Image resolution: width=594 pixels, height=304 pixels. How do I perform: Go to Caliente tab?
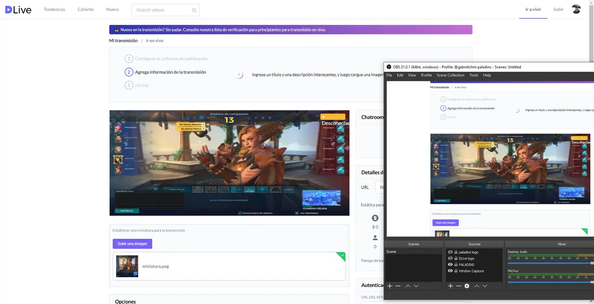[85, 9]
